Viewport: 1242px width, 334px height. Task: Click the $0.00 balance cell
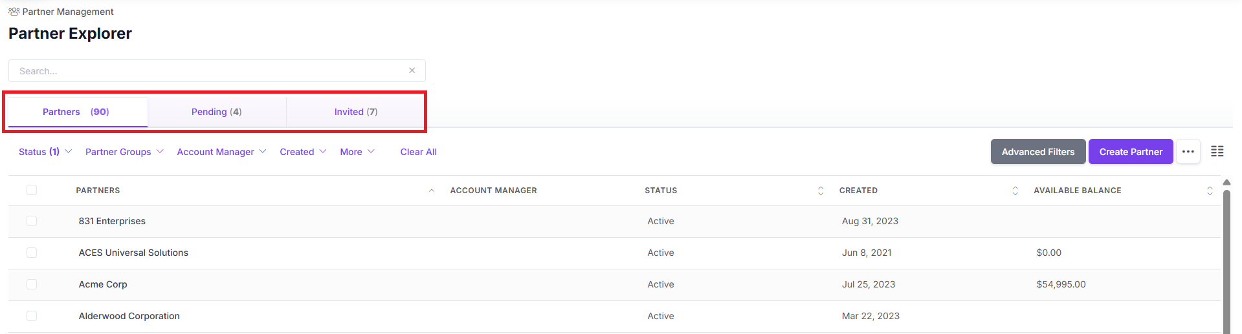pos(1048,253)
